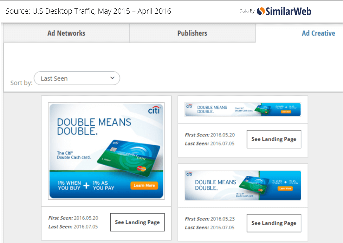Click the Learn More button in the large ad
Screen dimensions: 343x243
pos(144,186)
